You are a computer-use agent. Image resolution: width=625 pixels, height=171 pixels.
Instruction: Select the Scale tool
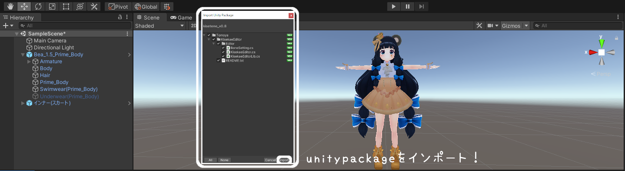52,6
